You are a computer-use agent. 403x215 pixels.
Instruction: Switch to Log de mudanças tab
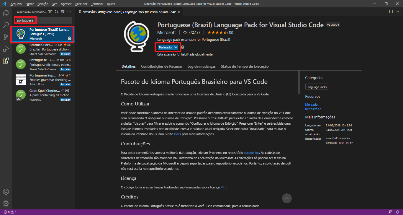click(201, 66)
